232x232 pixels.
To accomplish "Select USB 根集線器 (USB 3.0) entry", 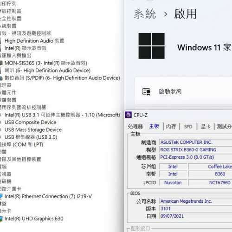I will (31, 137).
